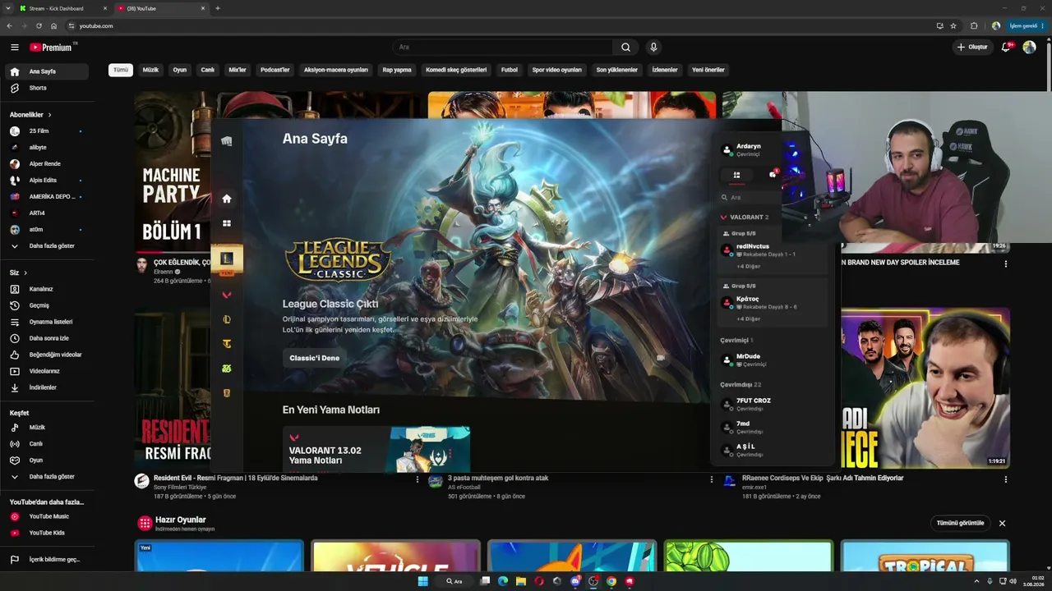Open the YouTube account avatar menu
This screenshot has width=1052, height=591.
[x=1029, y=48]
